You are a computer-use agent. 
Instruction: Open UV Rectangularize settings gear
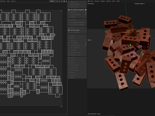click(86, 45)
